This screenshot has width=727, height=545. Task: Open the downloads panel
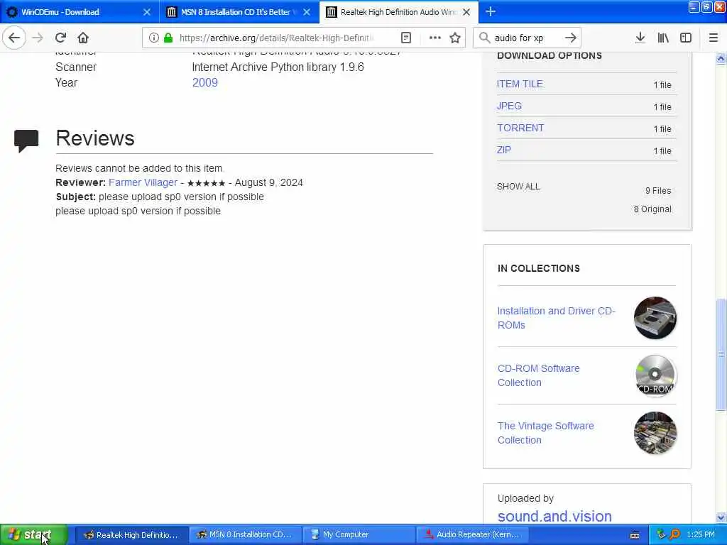click(640, 38)
